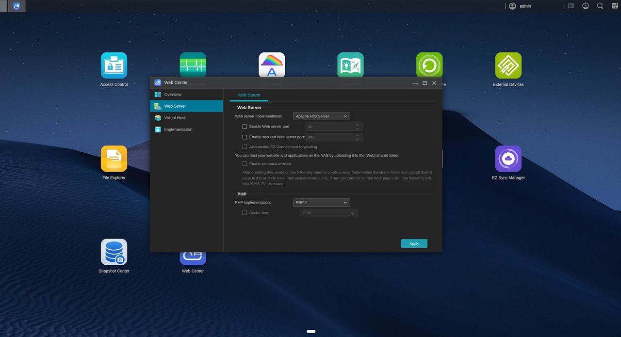Viewport: 621px width, 337px height.
Task: Open the Web server implementation dropdown
Action: point(322,116)
